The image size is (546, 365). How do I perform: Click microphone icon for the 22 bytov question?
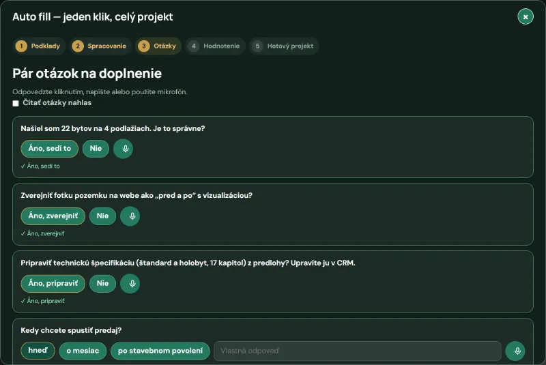(x=123, y=149)
